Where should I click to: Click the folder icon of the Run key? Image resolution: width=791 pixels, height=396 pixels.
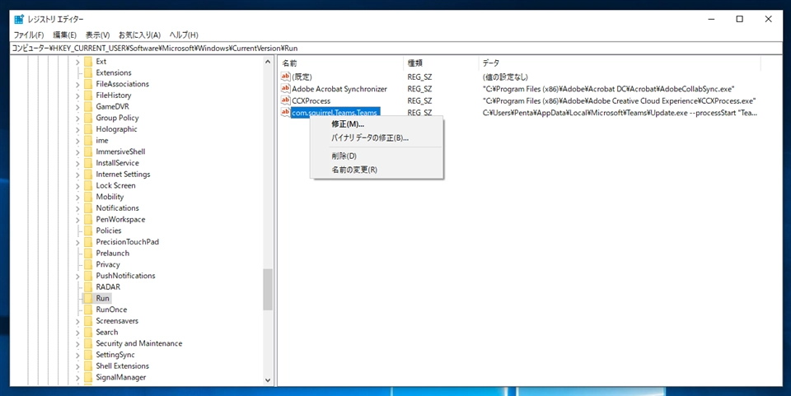tap(88, 298)
